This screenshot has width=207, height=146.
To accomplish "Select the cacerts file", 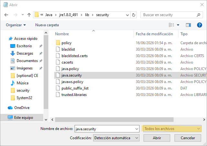I will pyautogui.click(x=67, y=62).
